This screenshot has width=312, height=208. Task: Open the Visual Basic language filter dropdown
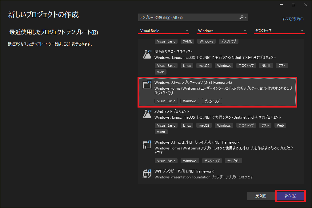coord(163,31)
